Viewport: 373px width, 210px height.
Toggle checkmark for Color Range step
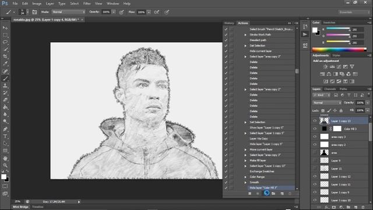click(226, 177)
